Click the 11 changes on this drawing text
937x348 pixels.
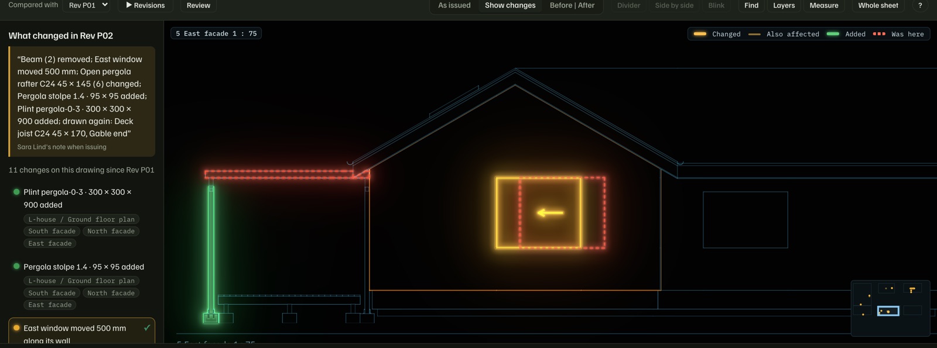[x=81, y=170]
